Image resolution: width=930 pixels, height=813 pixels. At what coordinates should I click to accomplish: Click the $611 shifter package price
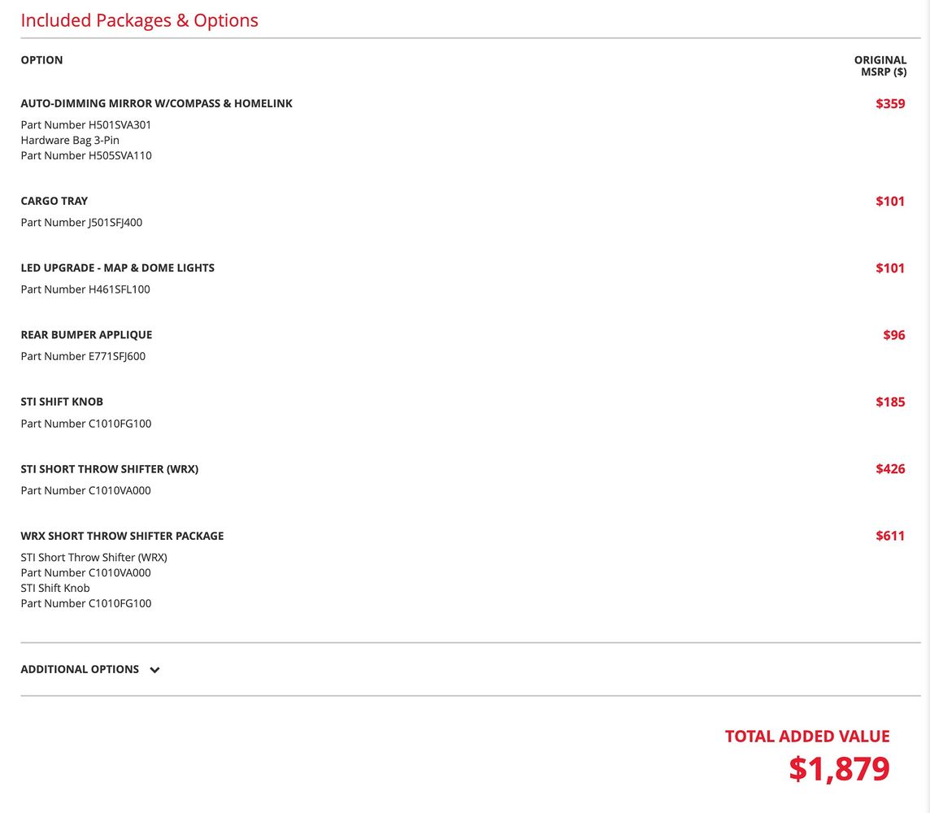click(x=890, y=536)
